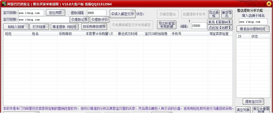Click 批量提取手机号 button
This screenshot has height=117, width=273.
194,14
